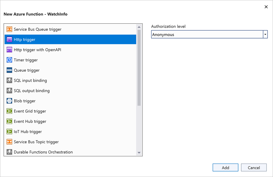
Task: Click the IoT Hub trigger icon
Action: pos(9,132)
